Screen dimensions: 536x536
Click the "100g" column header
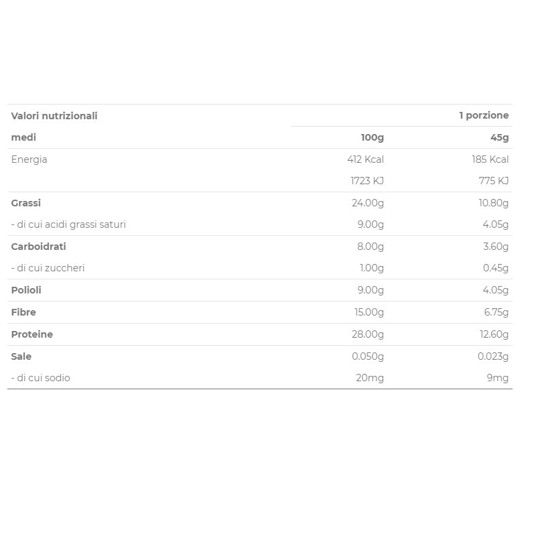372,137
